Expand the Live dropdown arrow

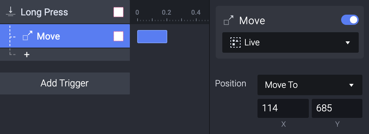tap(348, 43)
